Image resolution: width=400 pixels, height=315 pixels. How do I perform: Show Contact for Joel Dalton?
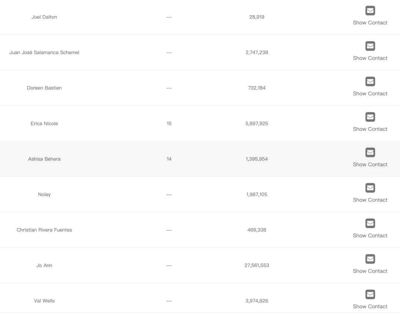[370, 23]
